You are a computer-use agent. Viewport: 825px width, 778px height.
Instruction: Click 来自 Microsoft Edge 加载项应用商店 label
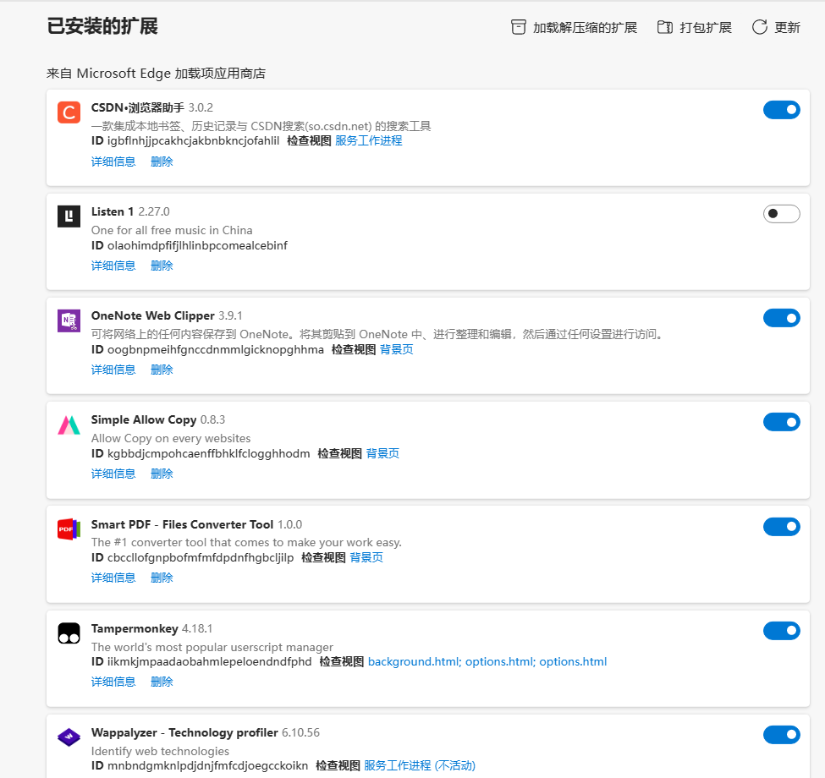pyautogui.click(x=157, y=73)
